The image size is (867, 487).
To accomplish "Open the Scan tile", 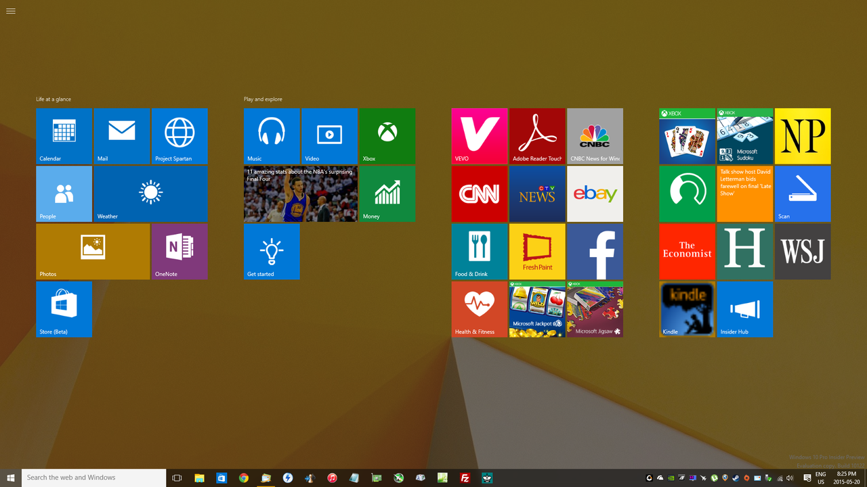I will point(803,193).
